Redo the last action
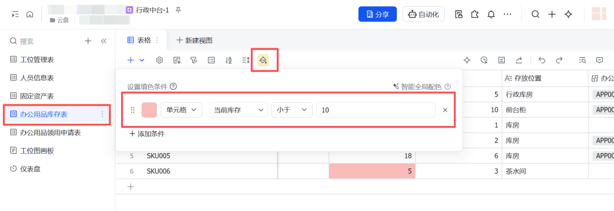 point(559,60)
